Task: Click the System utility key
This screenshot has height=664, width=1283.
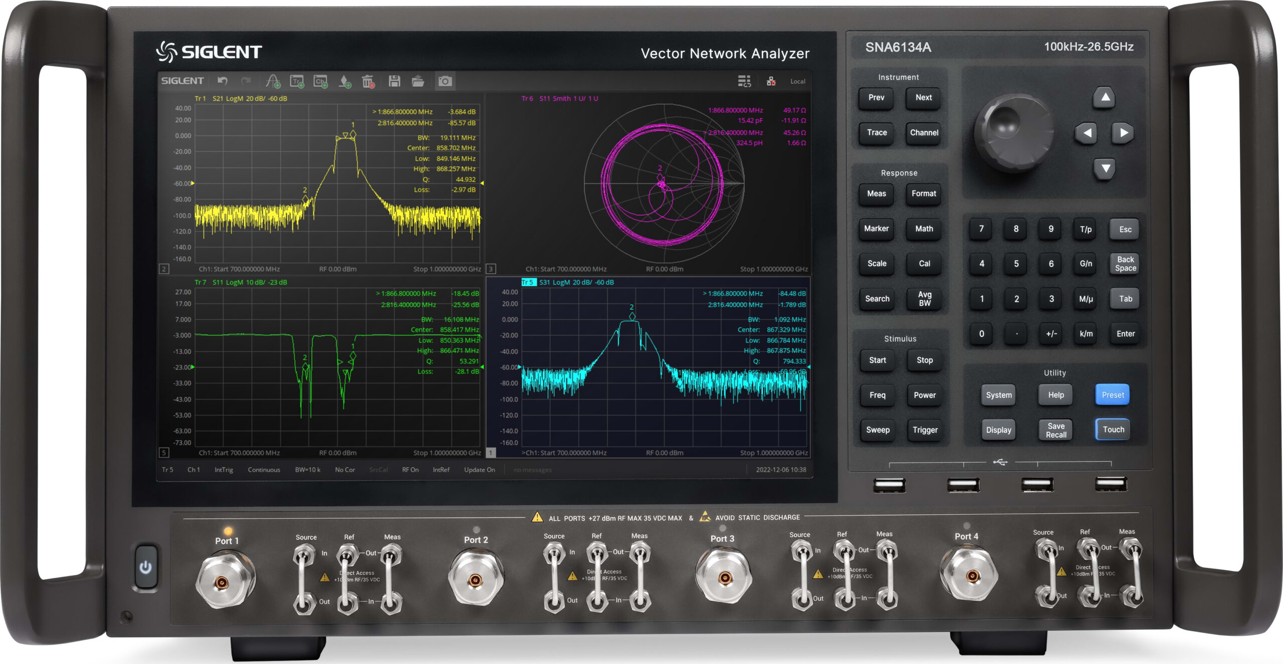Action: point(998,395)
